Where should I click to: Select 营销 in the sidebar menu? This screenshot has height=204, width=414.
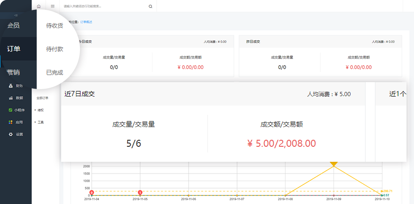[14, 72]
